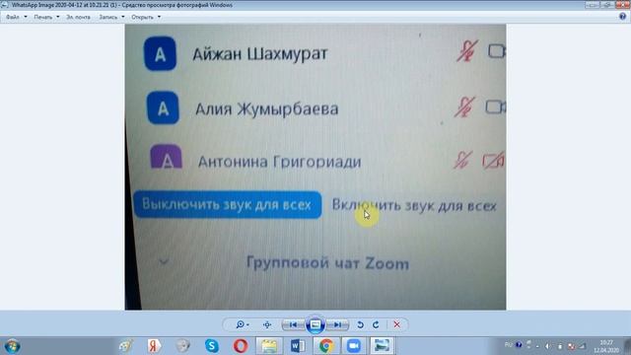Open Opera browser from the taskbar
The image size is (631, 355).
(x=241, y=346)
